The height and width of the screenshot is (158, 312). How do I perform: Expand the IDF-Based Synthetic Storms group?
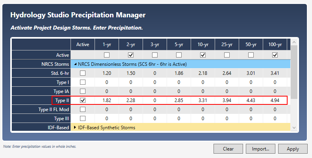(x=75, y=127)
